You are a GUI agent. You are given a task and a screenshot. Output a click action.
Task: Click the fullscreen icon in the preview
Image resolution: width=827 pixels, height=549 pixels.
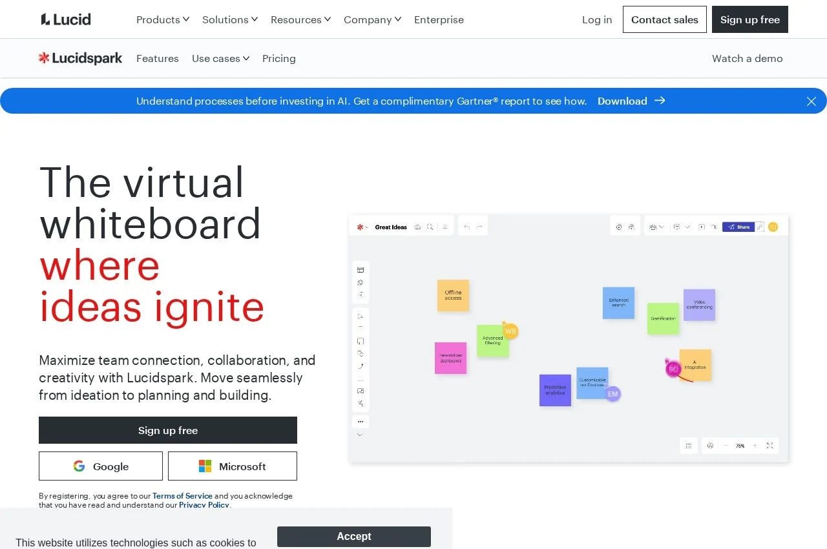click(769, 446)
